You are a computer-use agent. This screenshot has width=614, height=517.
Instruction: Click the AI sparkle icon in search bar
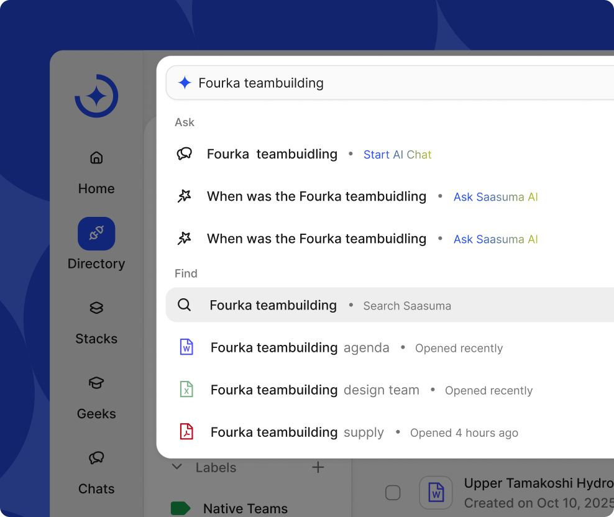coord(185,83)
